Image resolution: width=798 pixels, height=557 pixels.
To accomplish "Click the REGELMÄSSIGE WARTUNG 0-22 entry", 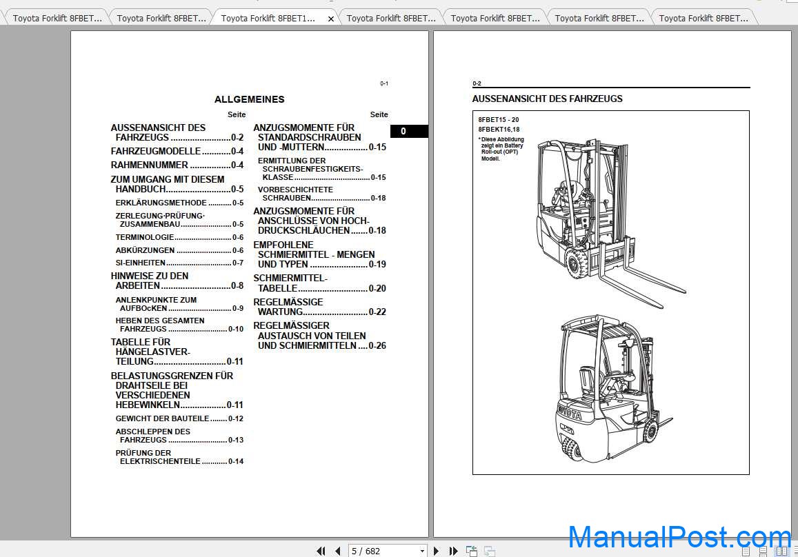I will point(319,307).
